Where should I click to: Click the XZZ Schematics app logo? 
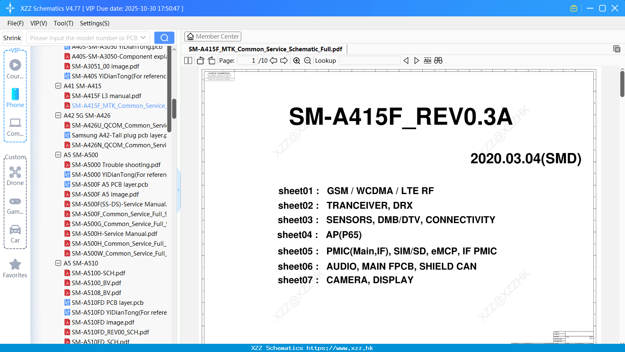coord(10,8)
